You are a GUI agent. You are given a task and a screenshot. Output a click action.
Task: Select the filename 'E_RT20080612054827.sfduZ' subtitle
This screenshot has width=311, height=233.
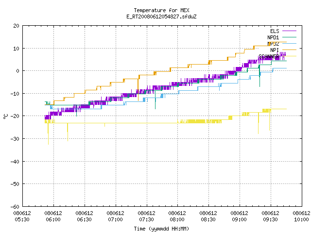tap(161, 17)
